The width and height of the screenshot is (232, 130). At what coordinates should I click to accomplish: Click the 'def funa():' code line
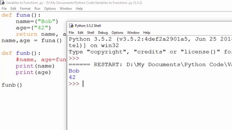tap(21, 15)
